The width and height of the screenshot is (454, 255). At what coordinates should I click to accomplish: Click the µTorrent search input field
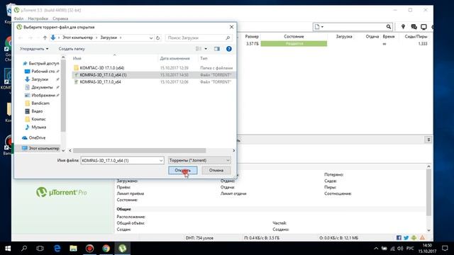(x=355, y=27)
